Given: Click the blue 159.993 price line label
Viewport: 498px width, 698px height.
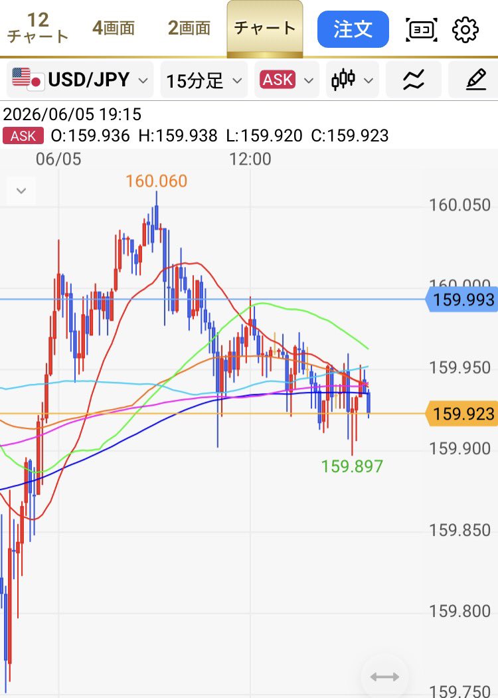Looking at the screenshot, I should (x=462, y=300).
